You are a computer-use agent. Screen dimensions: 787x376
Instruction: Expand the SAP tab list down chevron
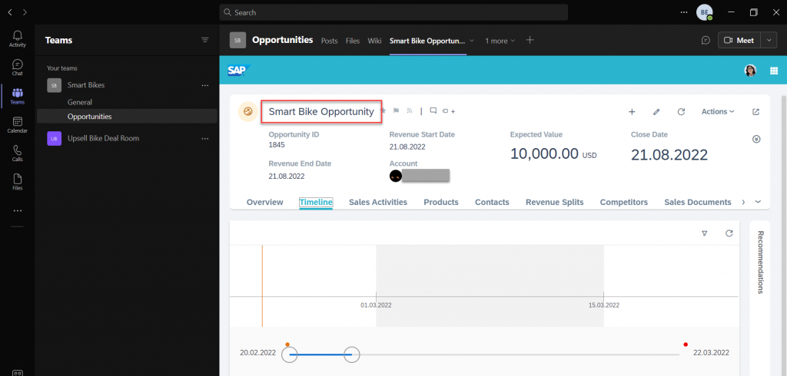point(758,202)
